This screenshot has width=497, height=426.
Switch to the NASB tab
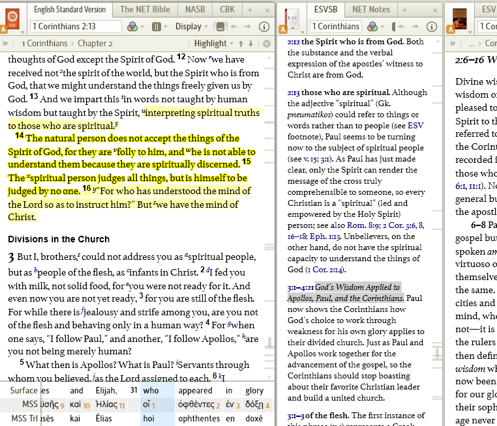tap(195, 10)
